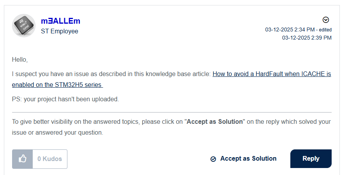This screenshot has height=175, width=341.
Task: Click "enabled on the STM32H5 series" link text
Action: [57, 85]
